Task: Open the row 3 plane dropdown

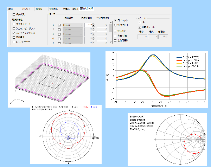Action: 72,34
